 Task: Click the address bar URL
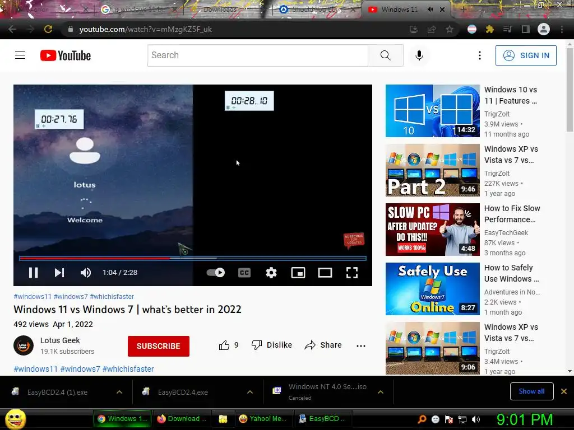(x=146, y=29)
